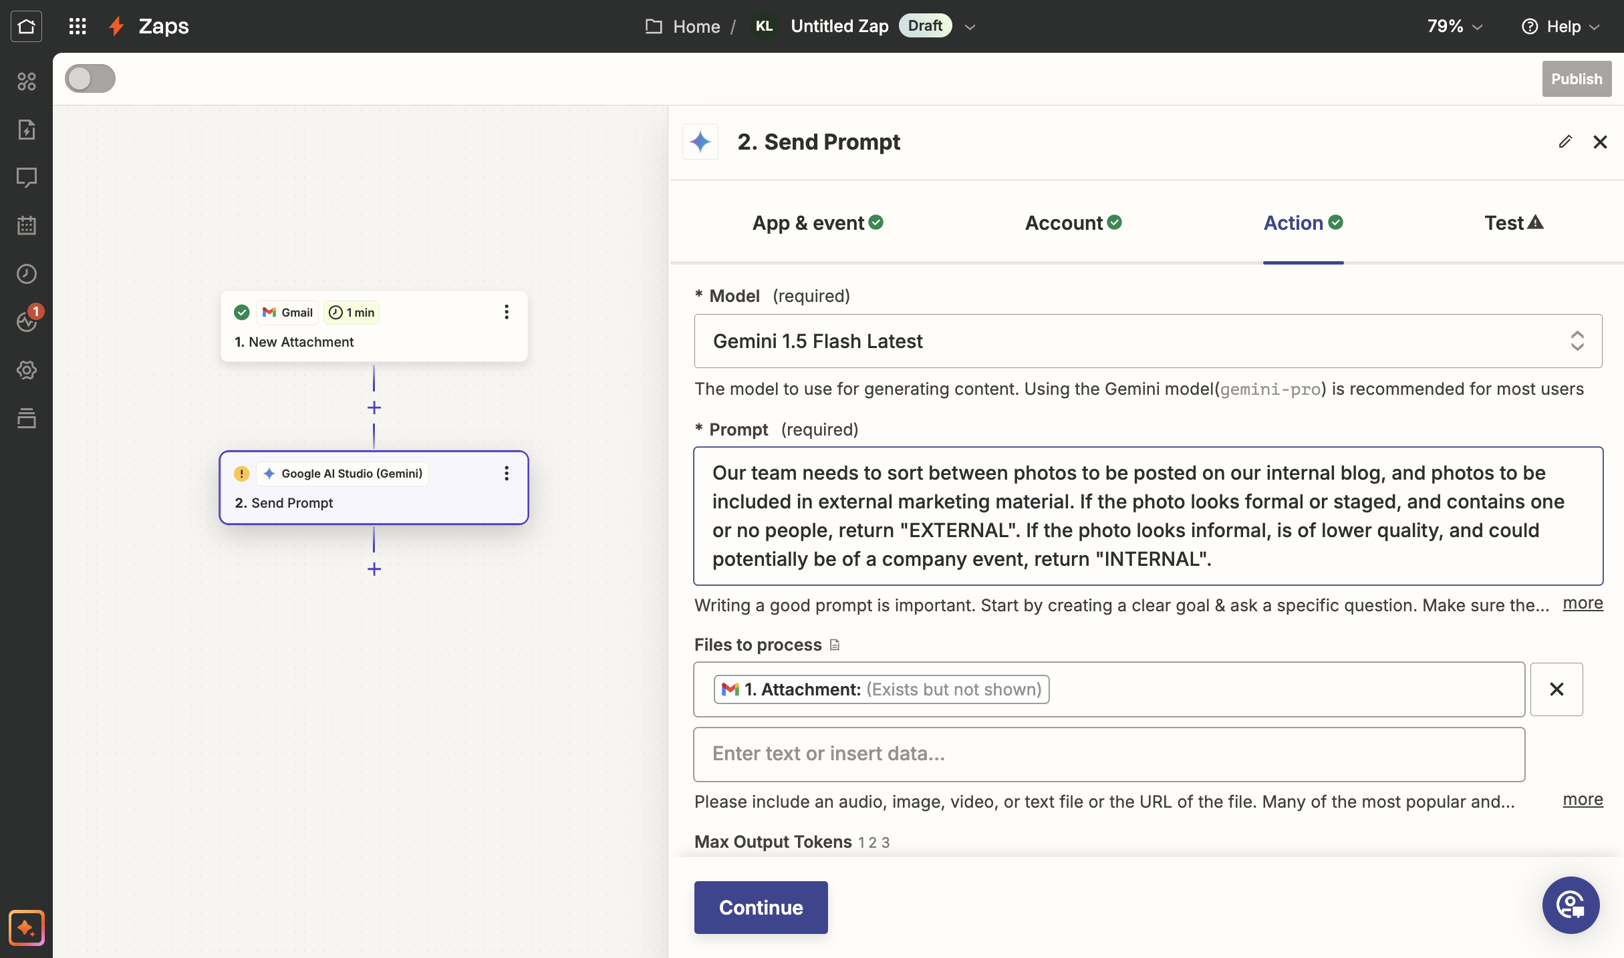Switch to the App & event tab
Viewport: 1624px width, 958px height.
(818, 222)
